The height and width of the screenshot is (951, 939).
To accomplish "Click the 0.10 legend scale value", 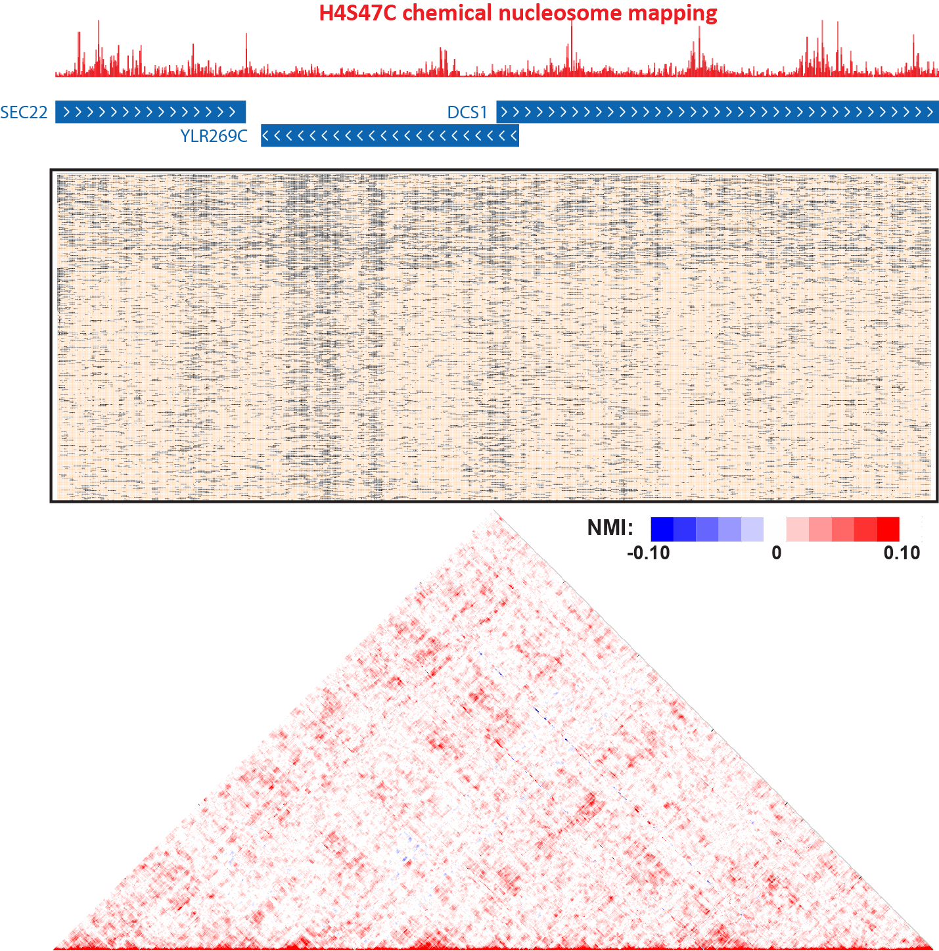I will click(902, 553).
